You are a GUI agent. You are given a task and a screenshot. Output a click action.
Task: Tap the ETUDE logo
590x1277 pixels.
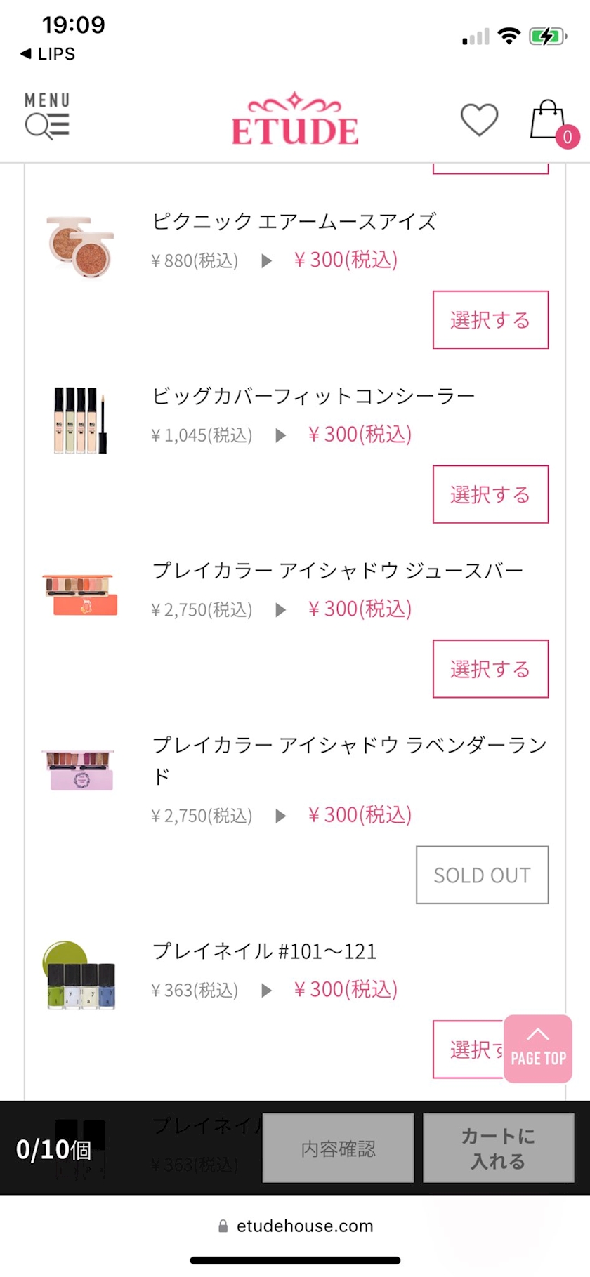click(295, 119)
